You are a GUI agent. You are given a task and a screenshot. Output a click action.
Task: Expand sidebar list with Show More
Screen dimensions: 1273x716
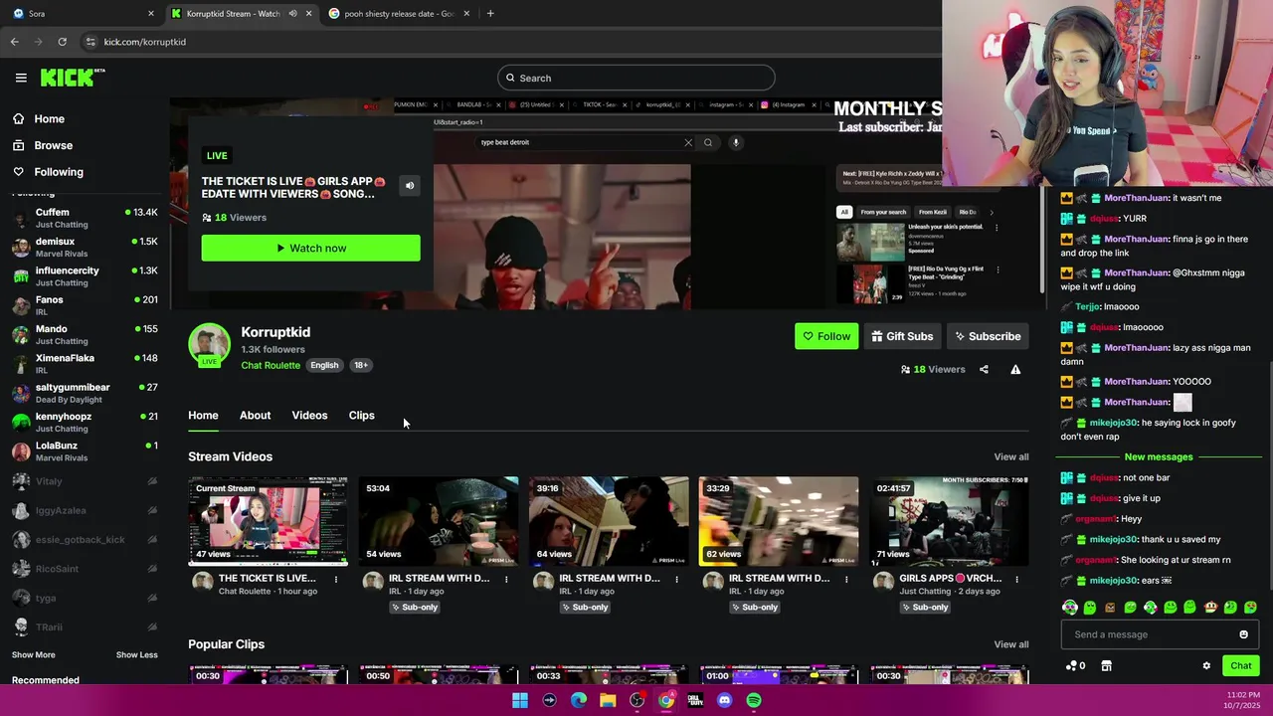[x=33, y=655]
